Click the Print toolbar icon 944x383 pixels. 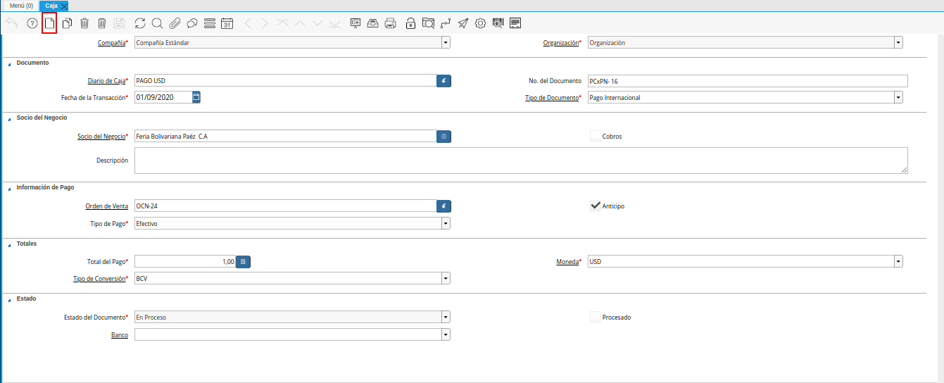pos(391,23)
